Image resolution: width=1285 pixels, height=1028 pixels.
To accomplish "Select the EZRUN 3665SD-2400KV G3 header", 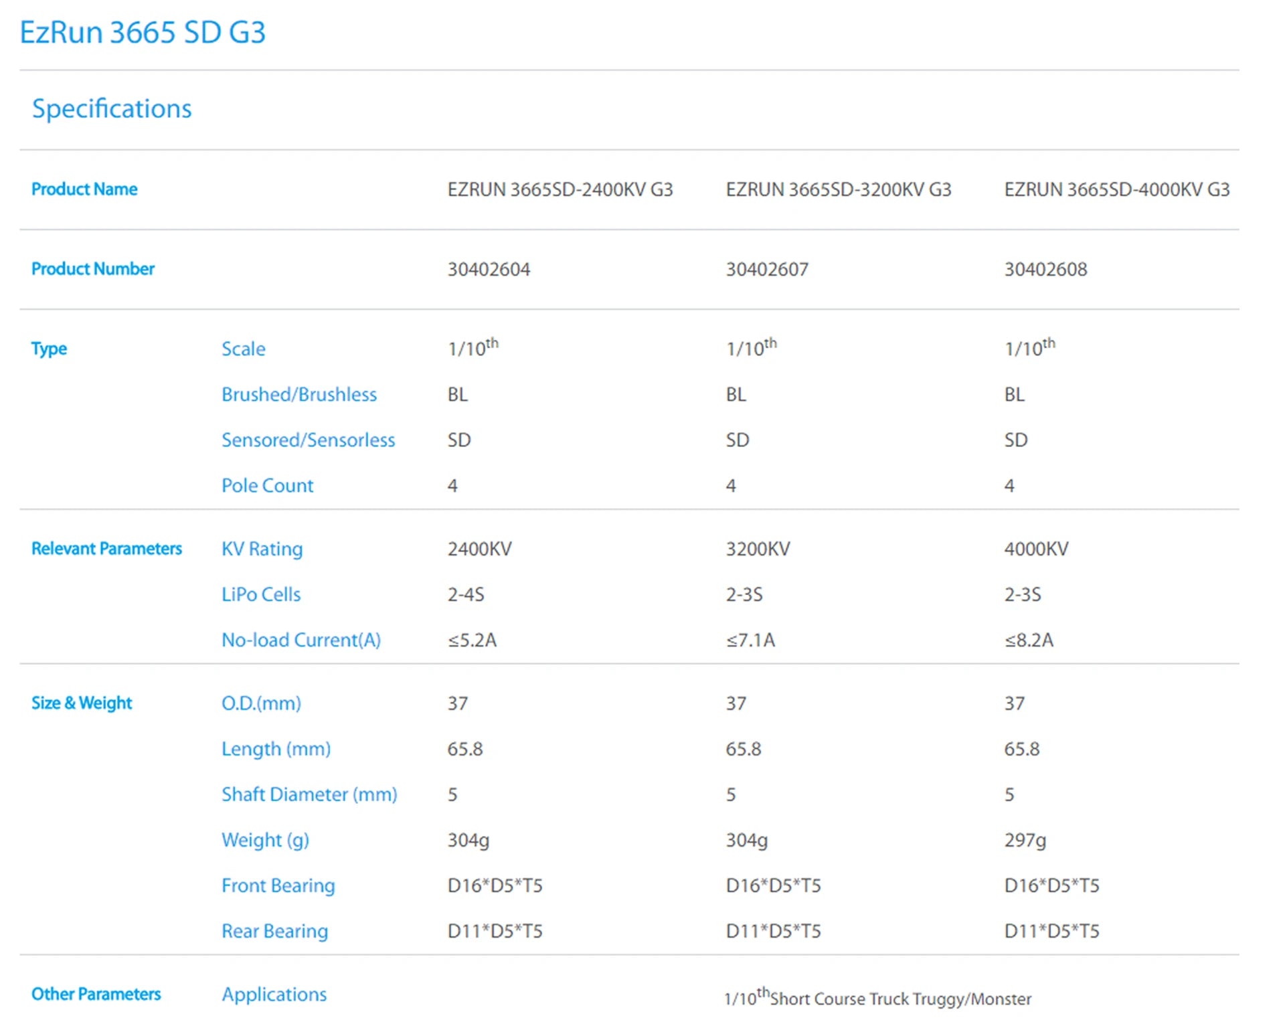I will pos(560,189).
